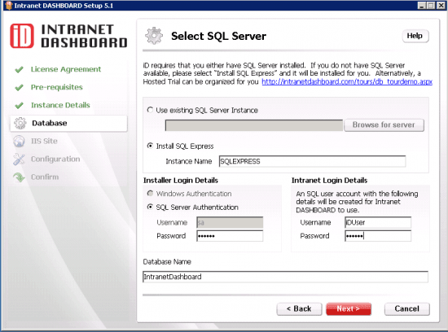Screen dimensions: 448x332
Task: Click the Installer Login Details heading
Action: tap(181, 181)
